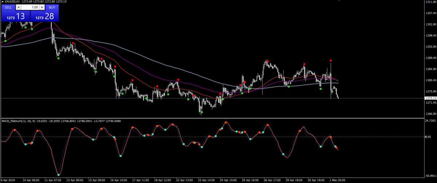
Task: Select the red signal dot above 1 May spike
Action: (x=331, y=61)
